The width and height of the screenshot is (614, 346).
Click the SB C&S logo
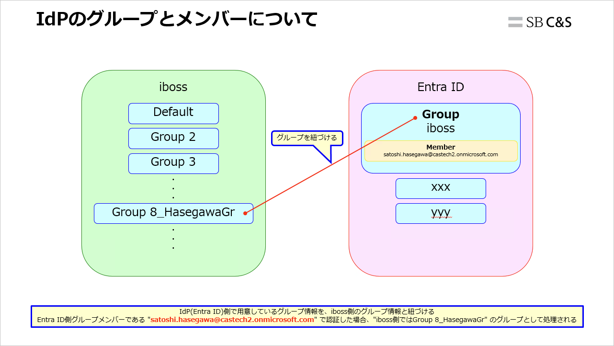(540, 22)
